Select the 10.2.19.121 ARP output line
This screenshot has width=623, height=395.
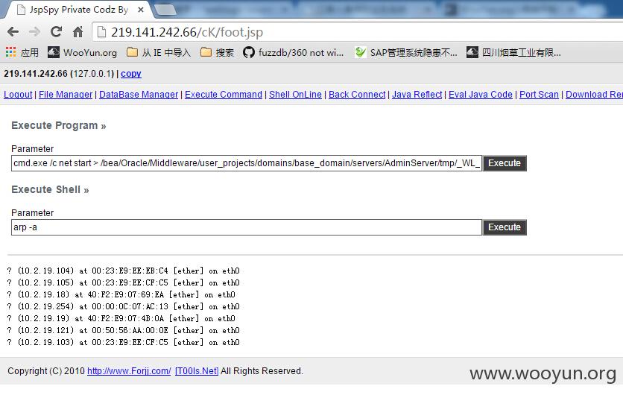(123, 330)
